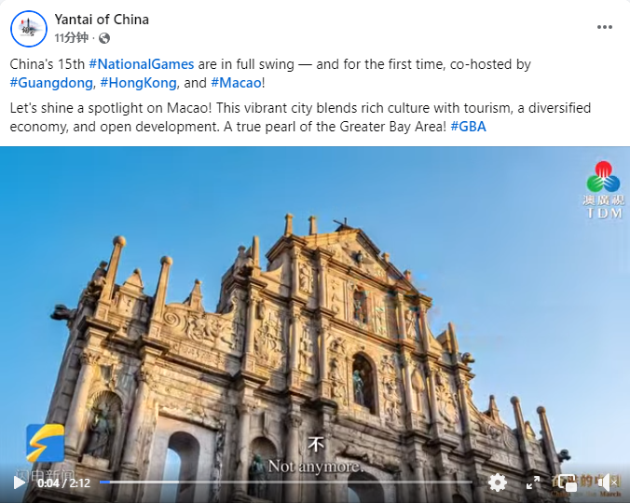Open the #Macao hashtag

point(237,83)
